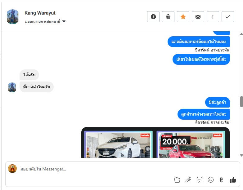Click the message 'แอดมินขอเบอร์ติดต่อได้ไหมคะ'
The image size is (243, 190).
coord(199,42)
